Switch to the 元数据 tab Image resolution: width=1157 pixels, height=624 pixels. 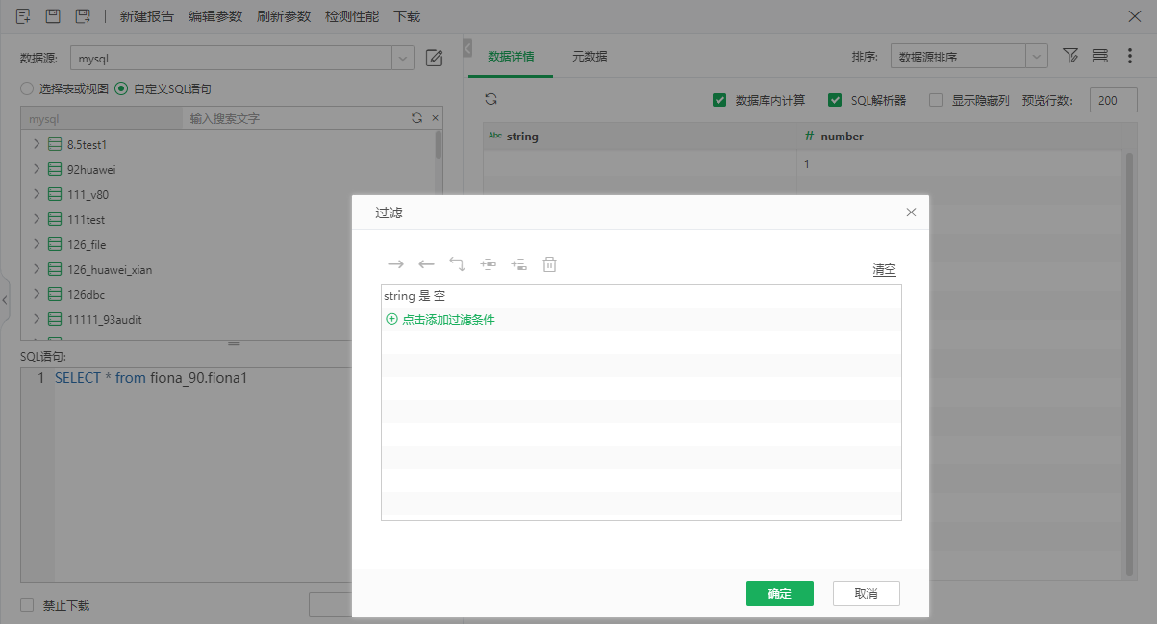click(x=590, y=56)
